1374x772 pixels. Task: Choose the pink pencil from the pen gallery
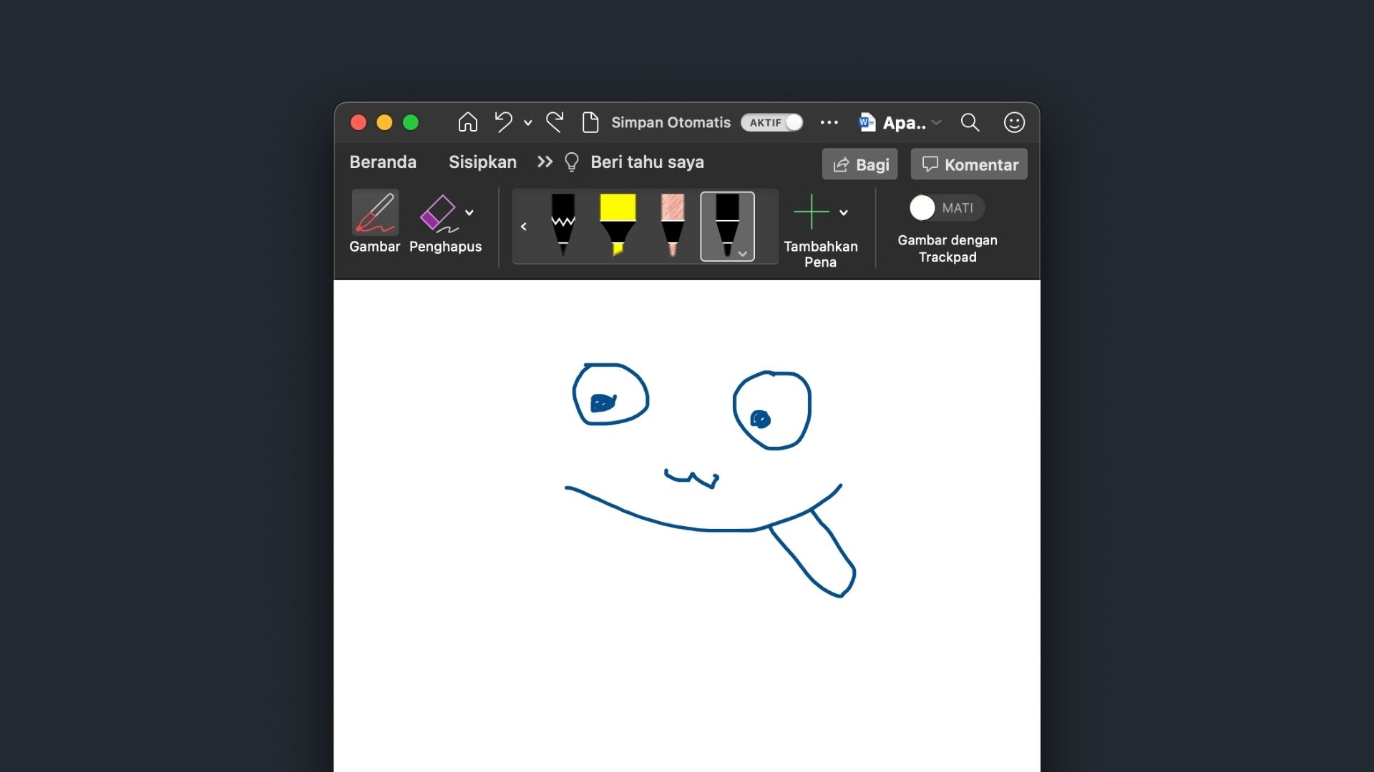click(x=673, y=225)
